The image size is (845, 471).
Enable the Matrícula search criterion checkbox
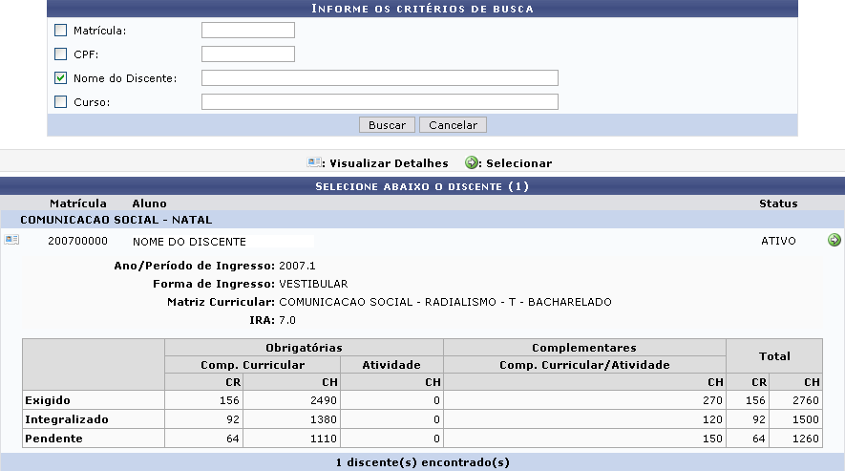point(61,31)
